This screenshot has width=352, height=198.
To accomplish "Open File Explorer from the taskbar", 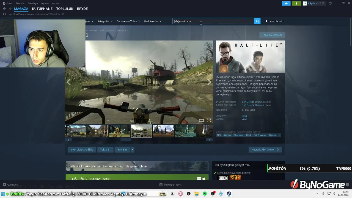I will (197, 194).
